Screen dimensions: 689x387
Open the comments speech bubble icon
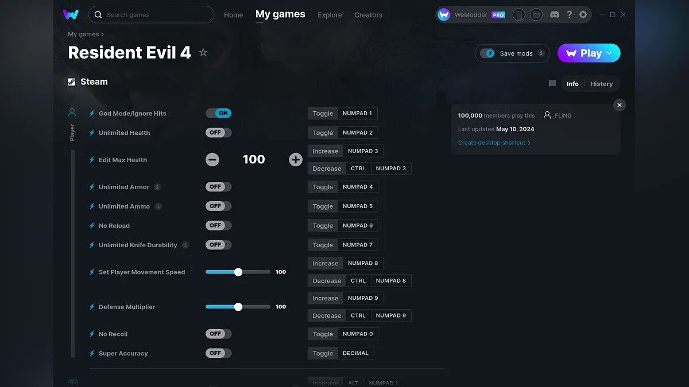552,84
